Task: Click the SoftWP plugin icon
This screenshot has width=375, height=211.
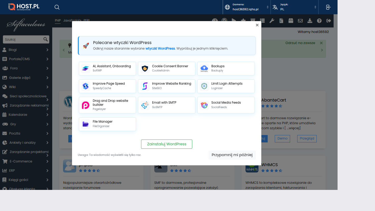Action: (86, 69)
